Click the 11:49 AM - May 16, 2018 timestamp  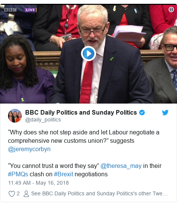38,183
